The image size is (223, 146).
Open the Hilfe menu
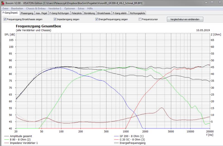pos(90,8)
